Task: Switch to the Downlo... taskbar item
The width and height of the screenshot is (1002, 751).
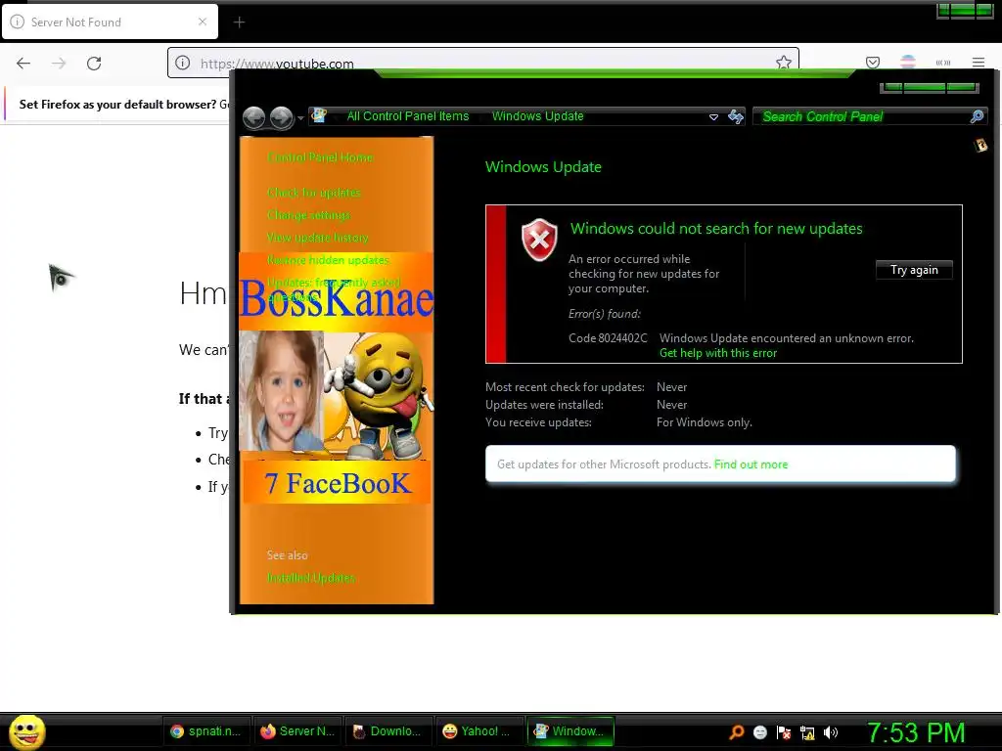Action: [387, 731]
